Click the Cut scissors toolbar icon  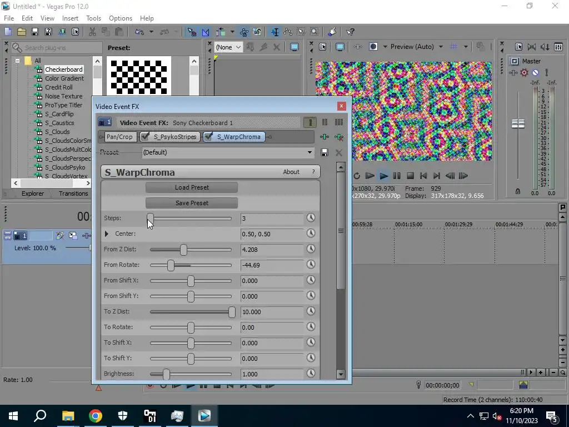[x=92, y=32]
